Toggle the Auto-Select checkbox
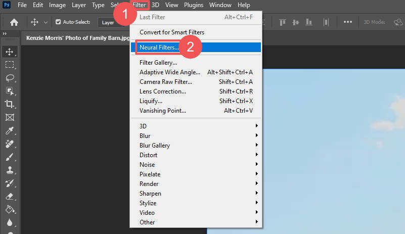405x234 pixels. tap(58, 22)
